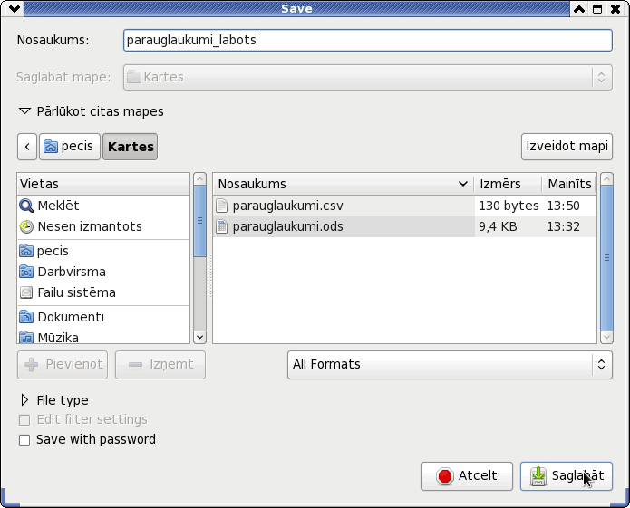The width and height of the screenshot is (630, 508).
Task: Click the Nesen izmantots clock icon
Action: pos(26,226)
